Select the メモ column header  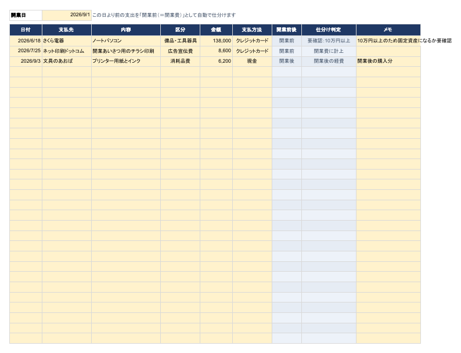[388, 30]
